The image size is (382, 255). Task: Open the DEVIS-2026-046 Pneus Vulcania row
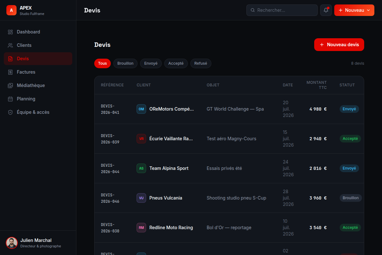229,198
